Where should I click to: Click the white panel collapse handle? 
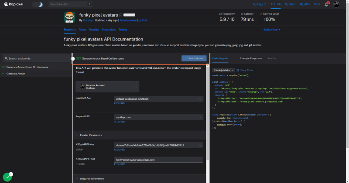pyautogui.click(x=72, y=58)
